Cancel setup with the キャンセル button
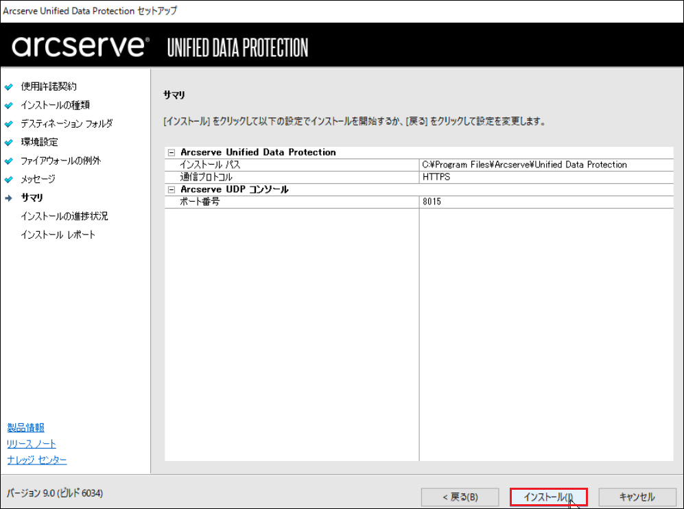The width and height of the screenshot is (684, 509). (x=637, y=497)
